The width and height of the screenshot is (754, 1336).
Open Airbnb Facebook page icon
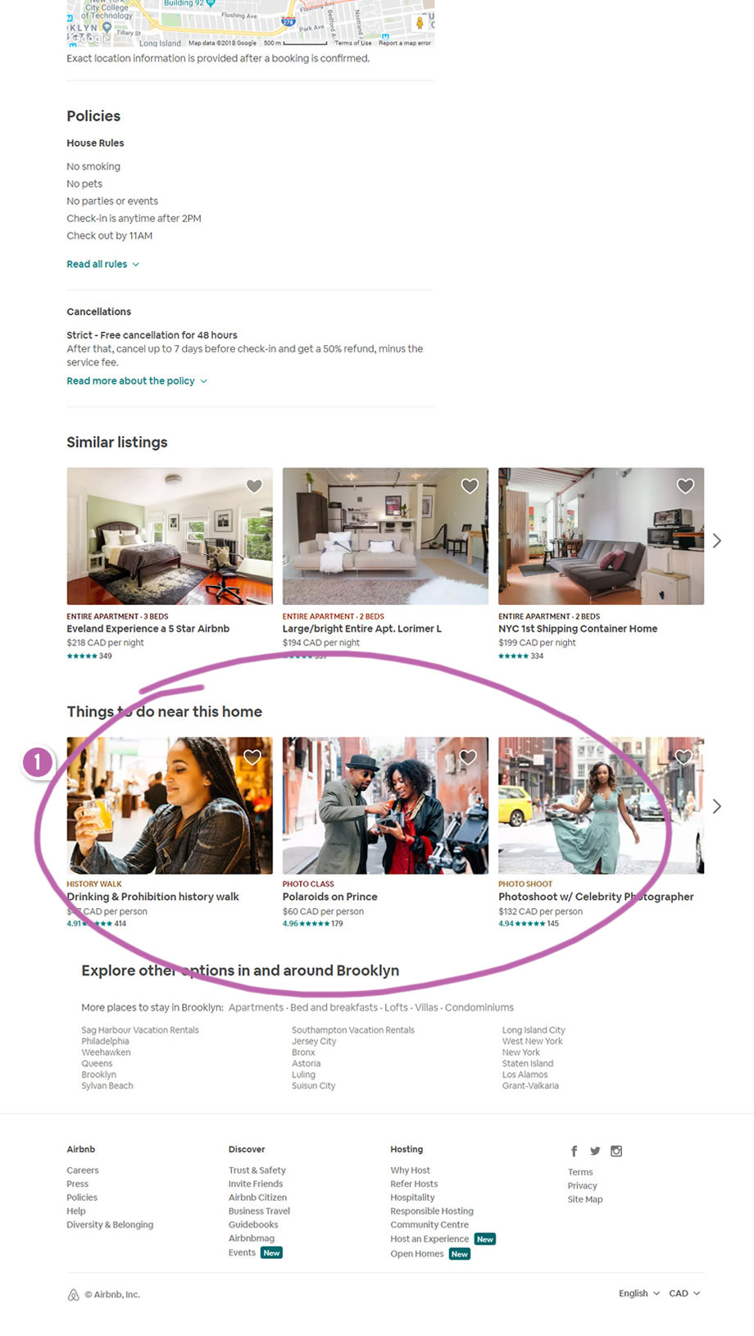pos(575,1151)
